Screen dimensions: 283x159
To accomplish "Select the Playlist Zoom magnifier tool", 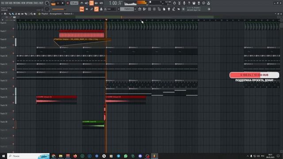I will coord(31,14).
